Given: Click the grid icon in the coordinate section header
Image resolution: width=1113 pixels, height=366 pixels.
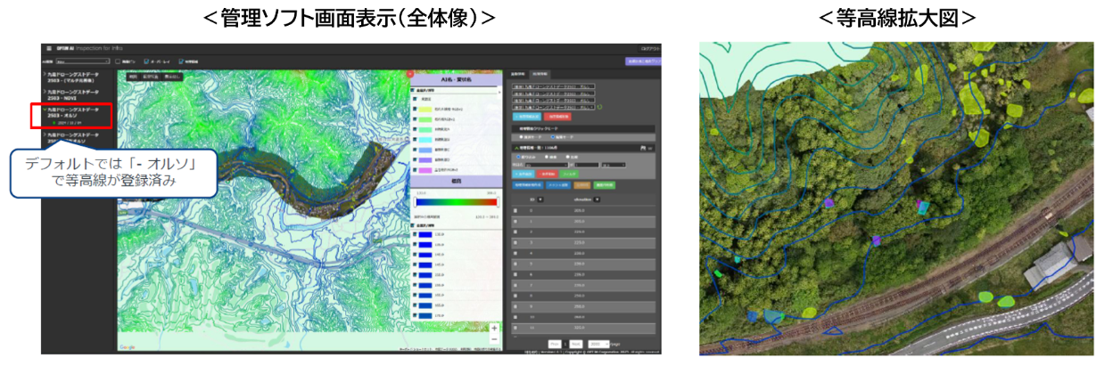Looking at the screenshot, I should (643, 148).
